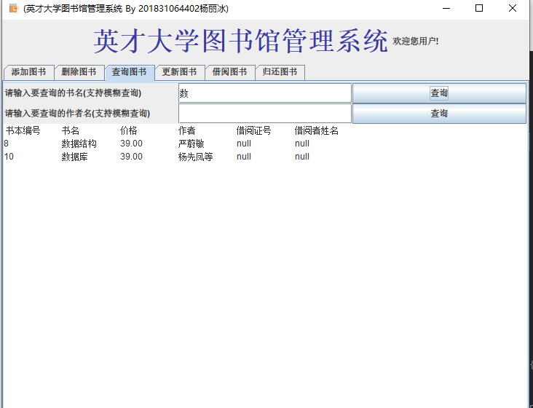
Task: Click 借阅者姓名 null value in 数据库 row
Action: click(x=302, y=157)
